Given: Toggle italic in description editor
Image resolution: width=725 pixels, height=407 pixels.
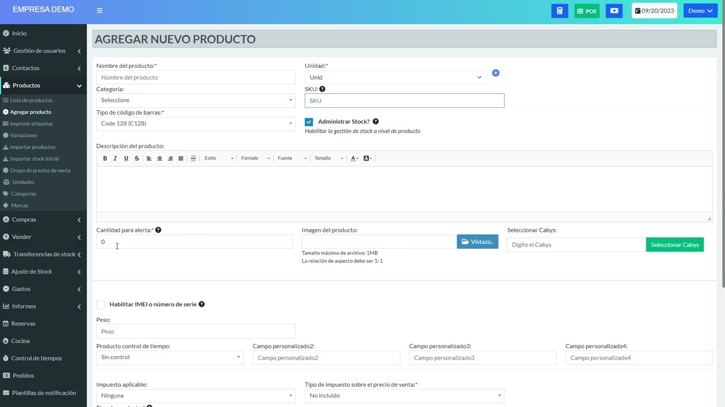Looking at the screenshot, I should click(115, 158).
